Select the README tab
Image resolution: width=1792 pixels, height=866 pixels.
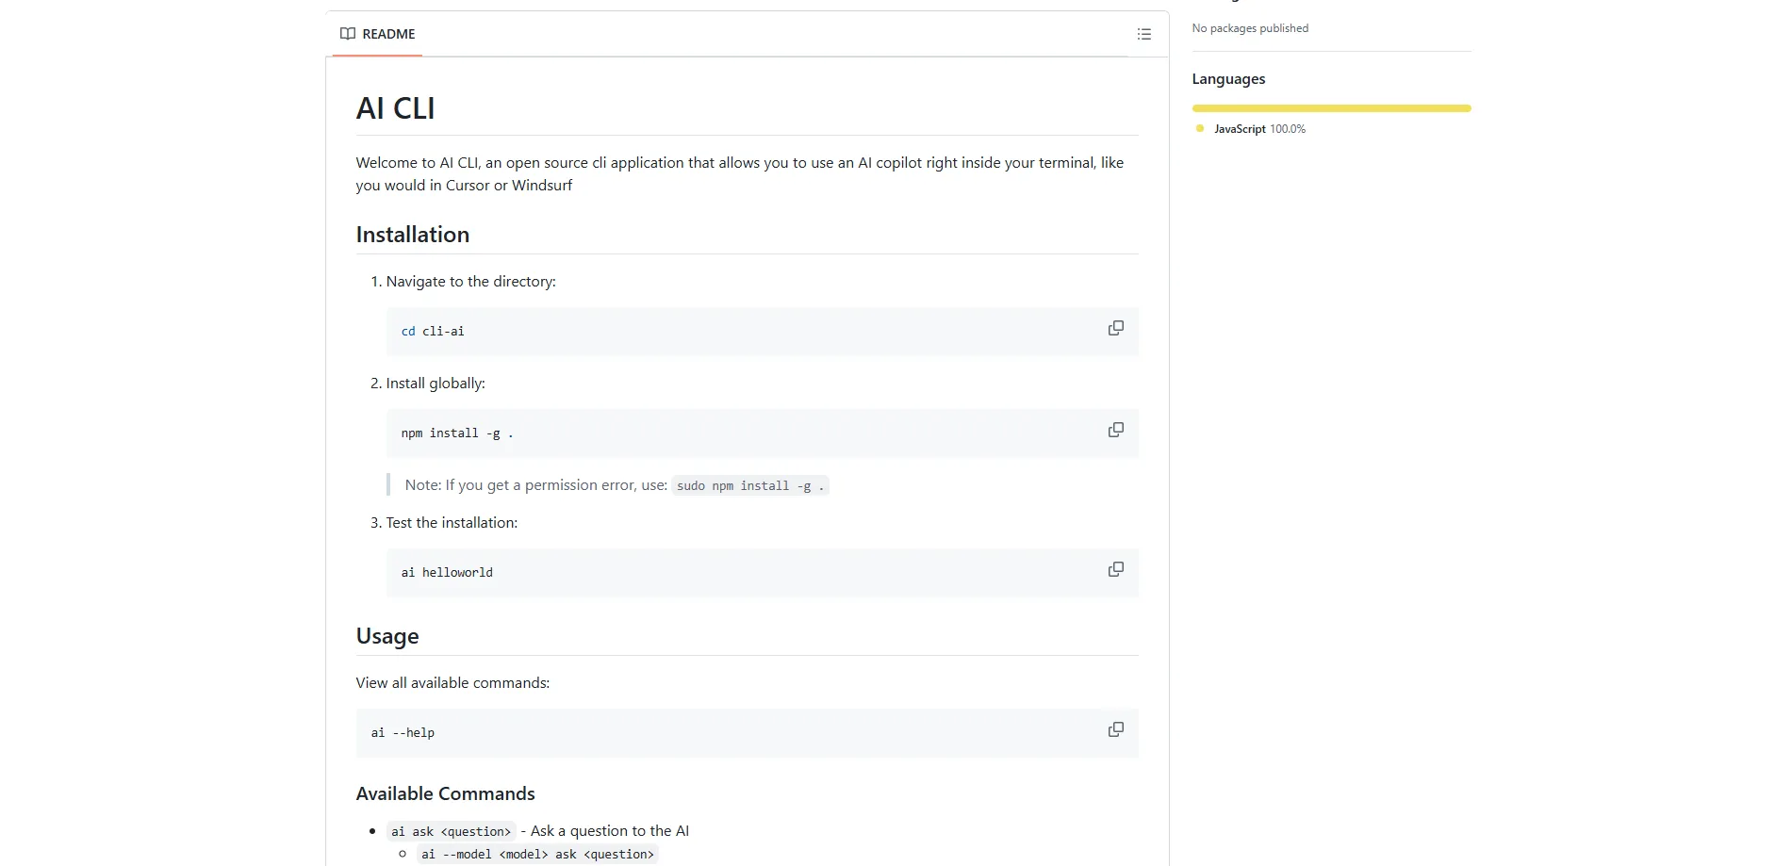pyautogui.click(x=378, y=34)
